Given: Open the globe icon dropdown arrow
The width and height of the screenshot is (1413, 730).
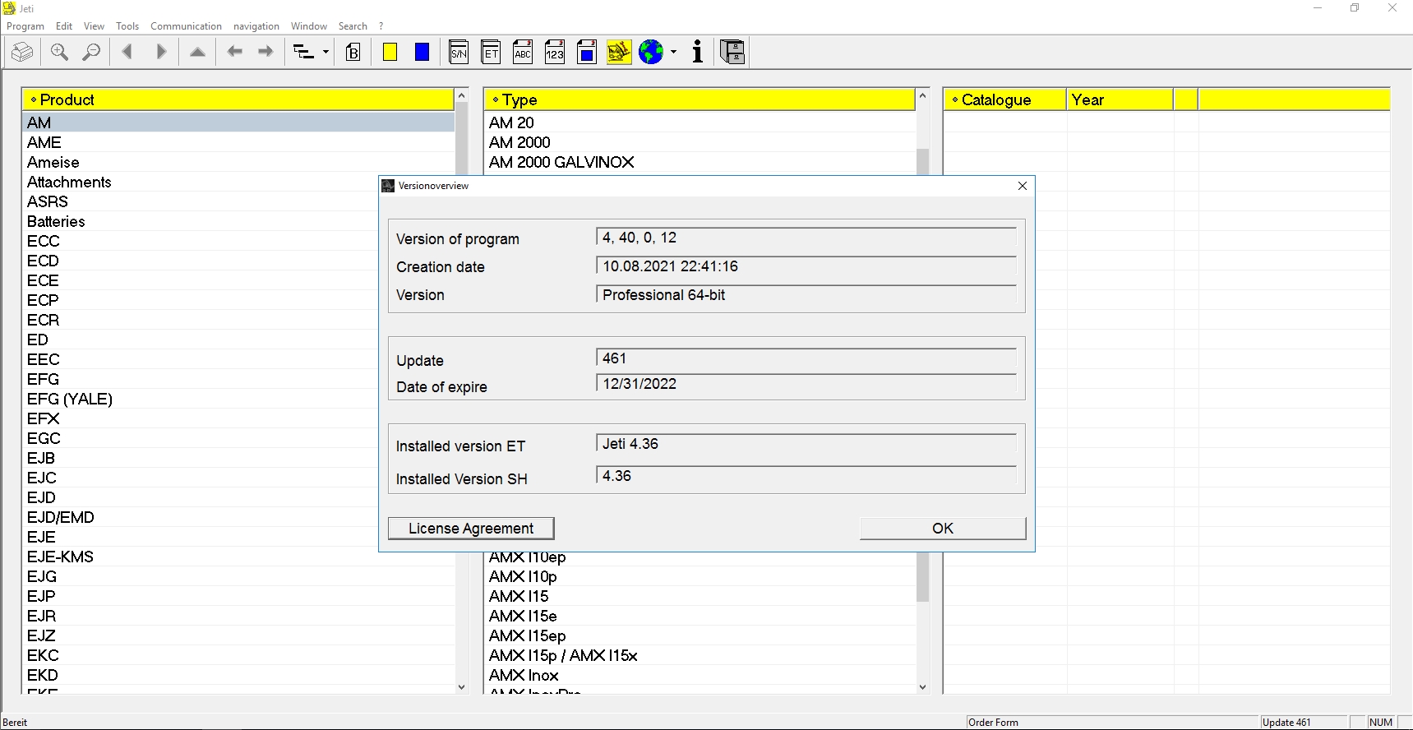Looking at the screenshot, I should tap(674, 53).
